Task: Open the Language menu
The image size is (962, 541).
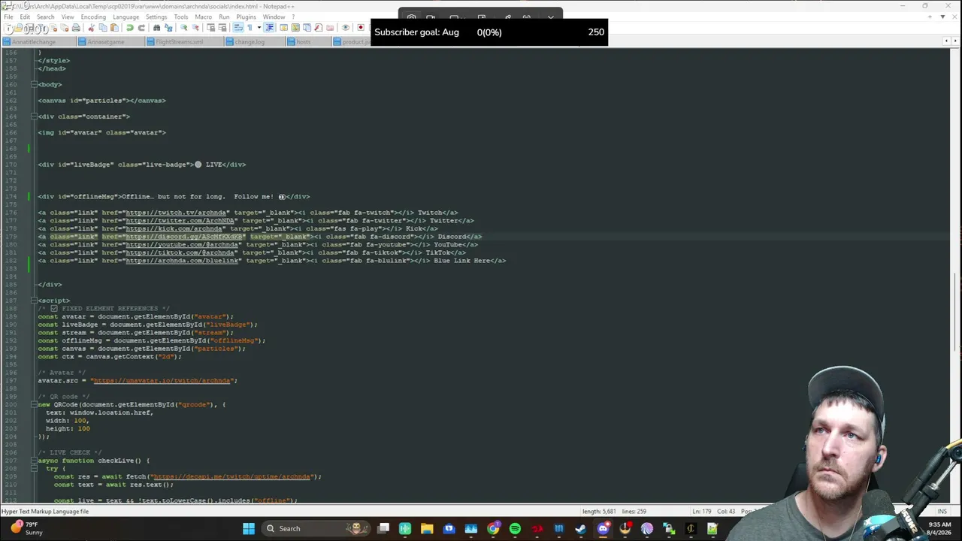Action: (126, 17)
